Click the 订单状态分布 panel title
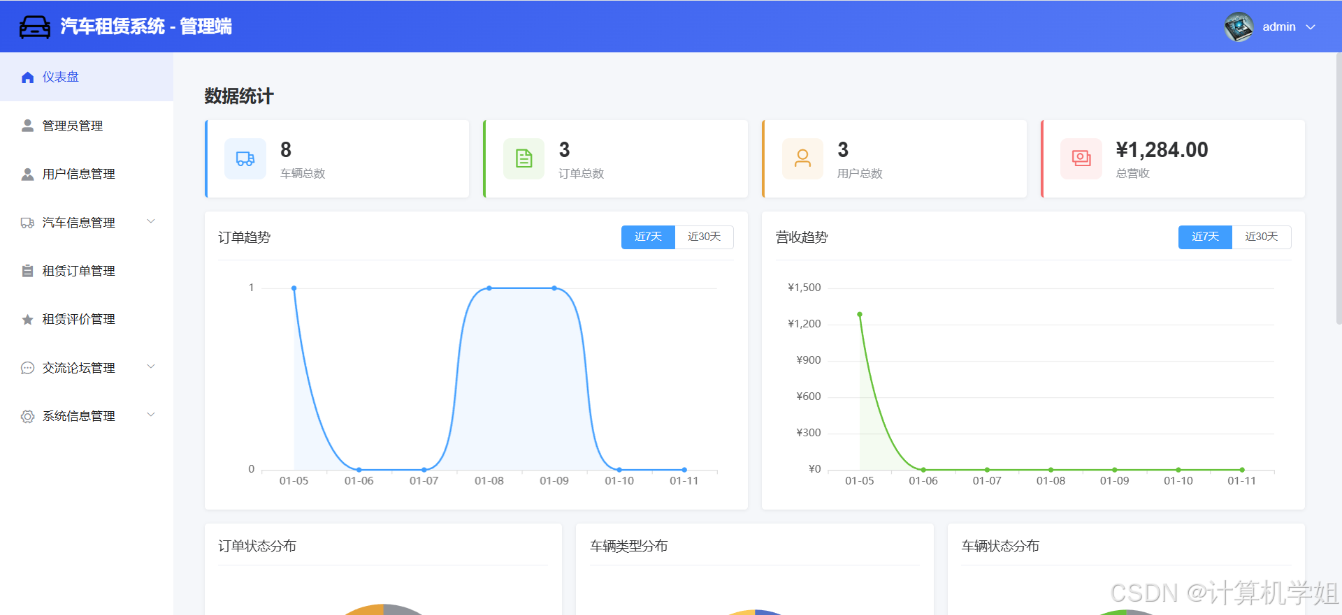Screen dimensions: 1342x615 click(x=257, y=546)
